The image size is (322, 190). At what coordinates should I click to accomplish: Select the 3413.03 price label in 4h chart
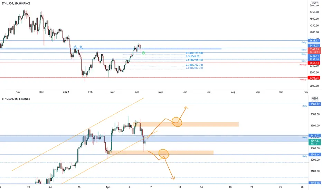(315, 135)
